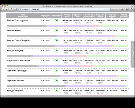Click the DNS time '0.6297 сек'
Screen dimensions: 135x108
coord(78,31)
